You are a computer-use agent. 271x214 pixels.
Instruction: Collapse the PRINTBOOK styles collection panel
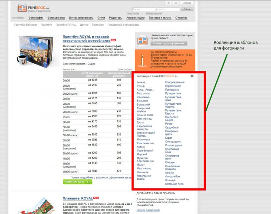(x=192, y=76)
